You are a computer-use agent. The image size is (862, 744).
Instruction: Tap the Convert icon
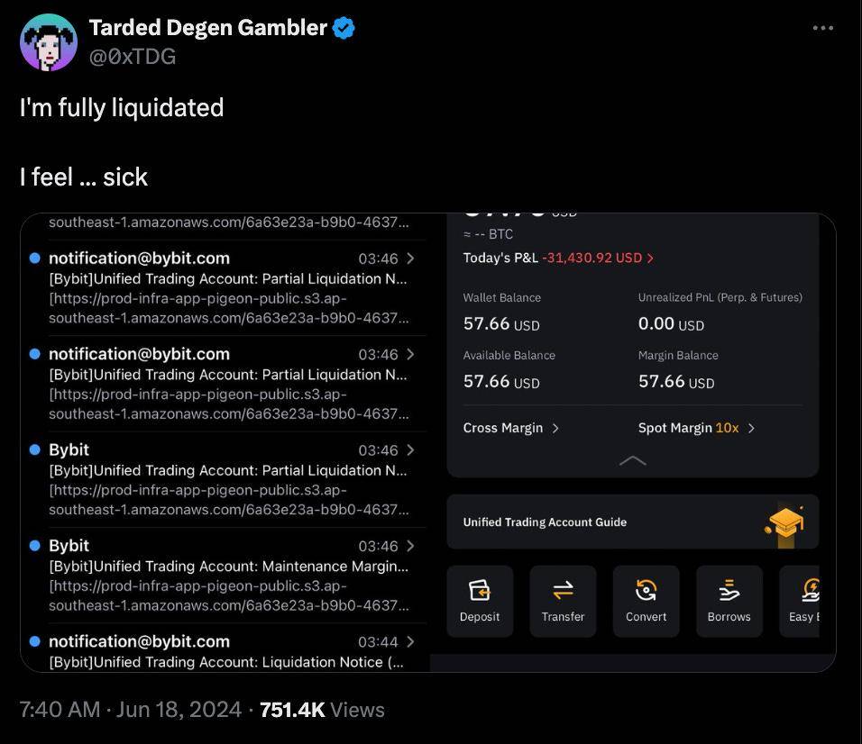[646, 591]
